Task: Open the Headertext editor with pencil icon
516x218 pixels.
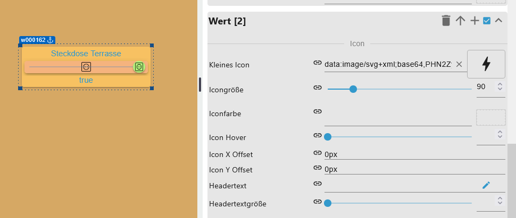Action: point(486,185)
